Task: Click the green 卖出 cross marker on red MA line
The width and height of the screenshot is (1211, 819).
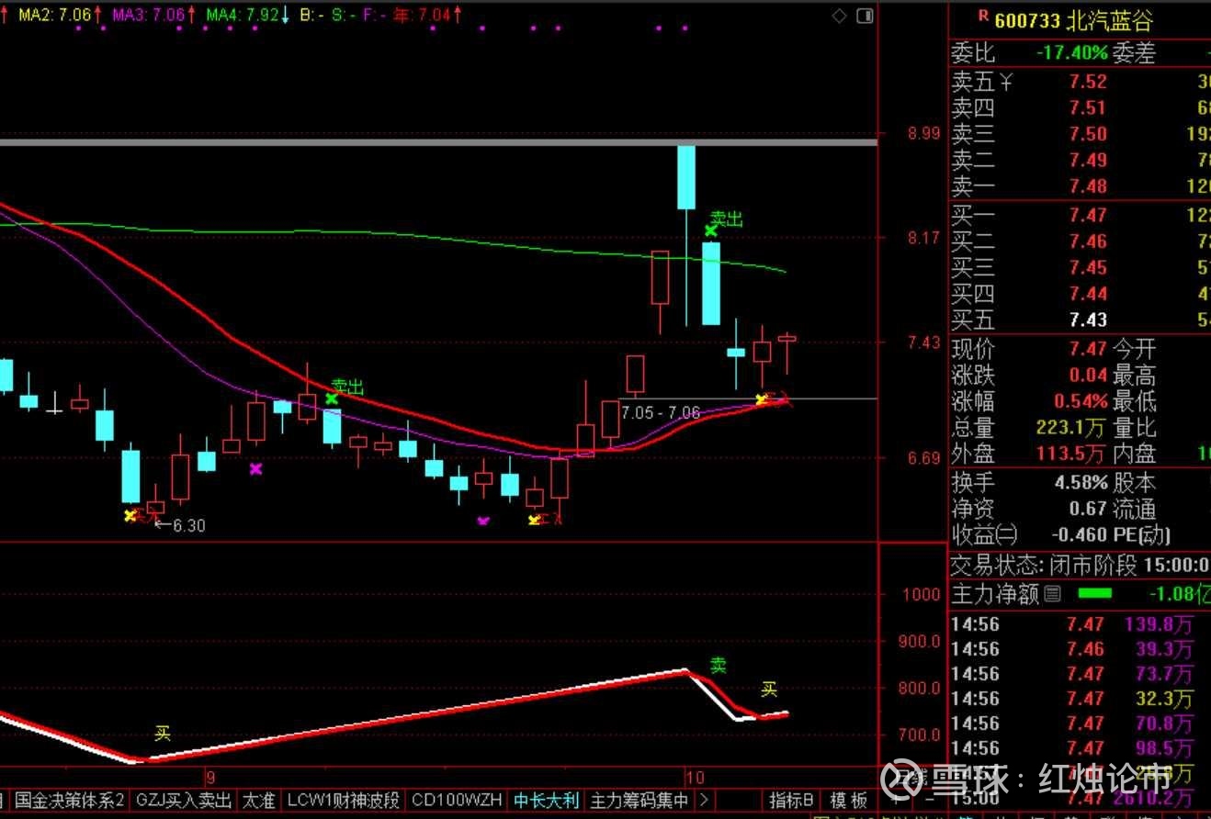Action: pos(332,398)
